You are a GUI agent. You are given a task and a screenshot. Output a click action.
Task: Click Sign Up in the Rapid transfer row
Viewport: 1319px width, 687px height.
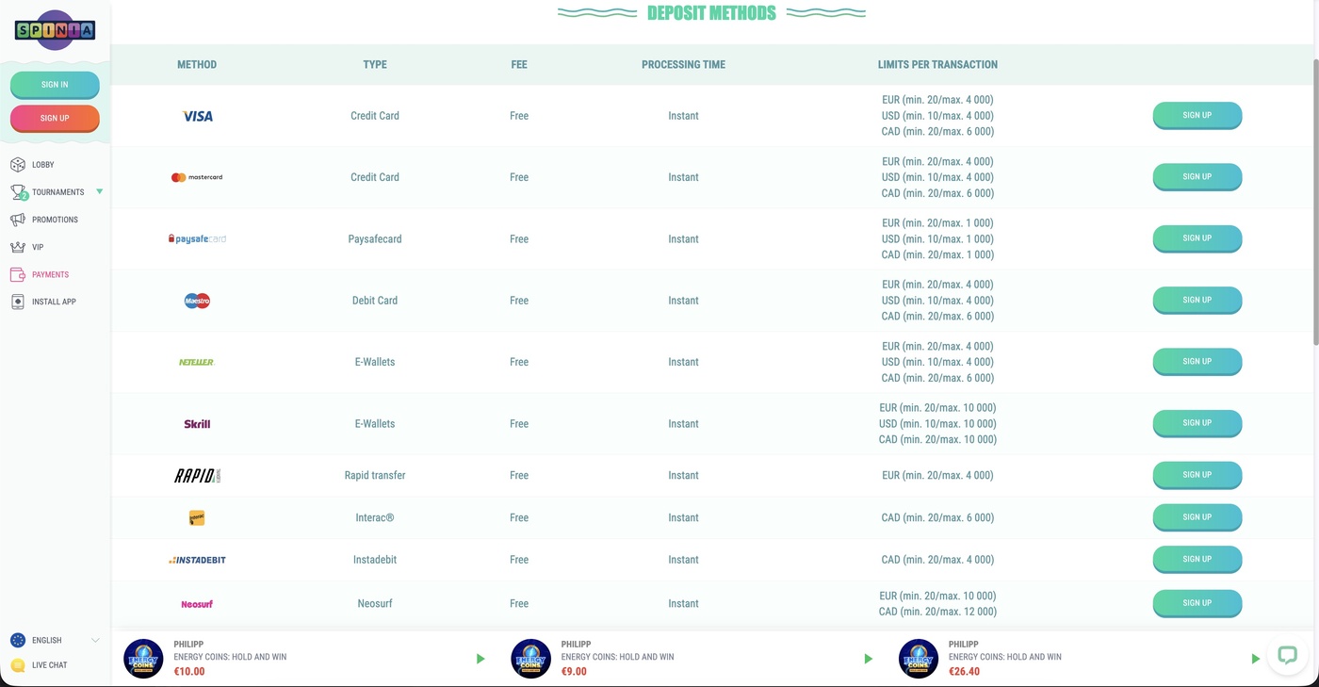[x=1197, y=475]
